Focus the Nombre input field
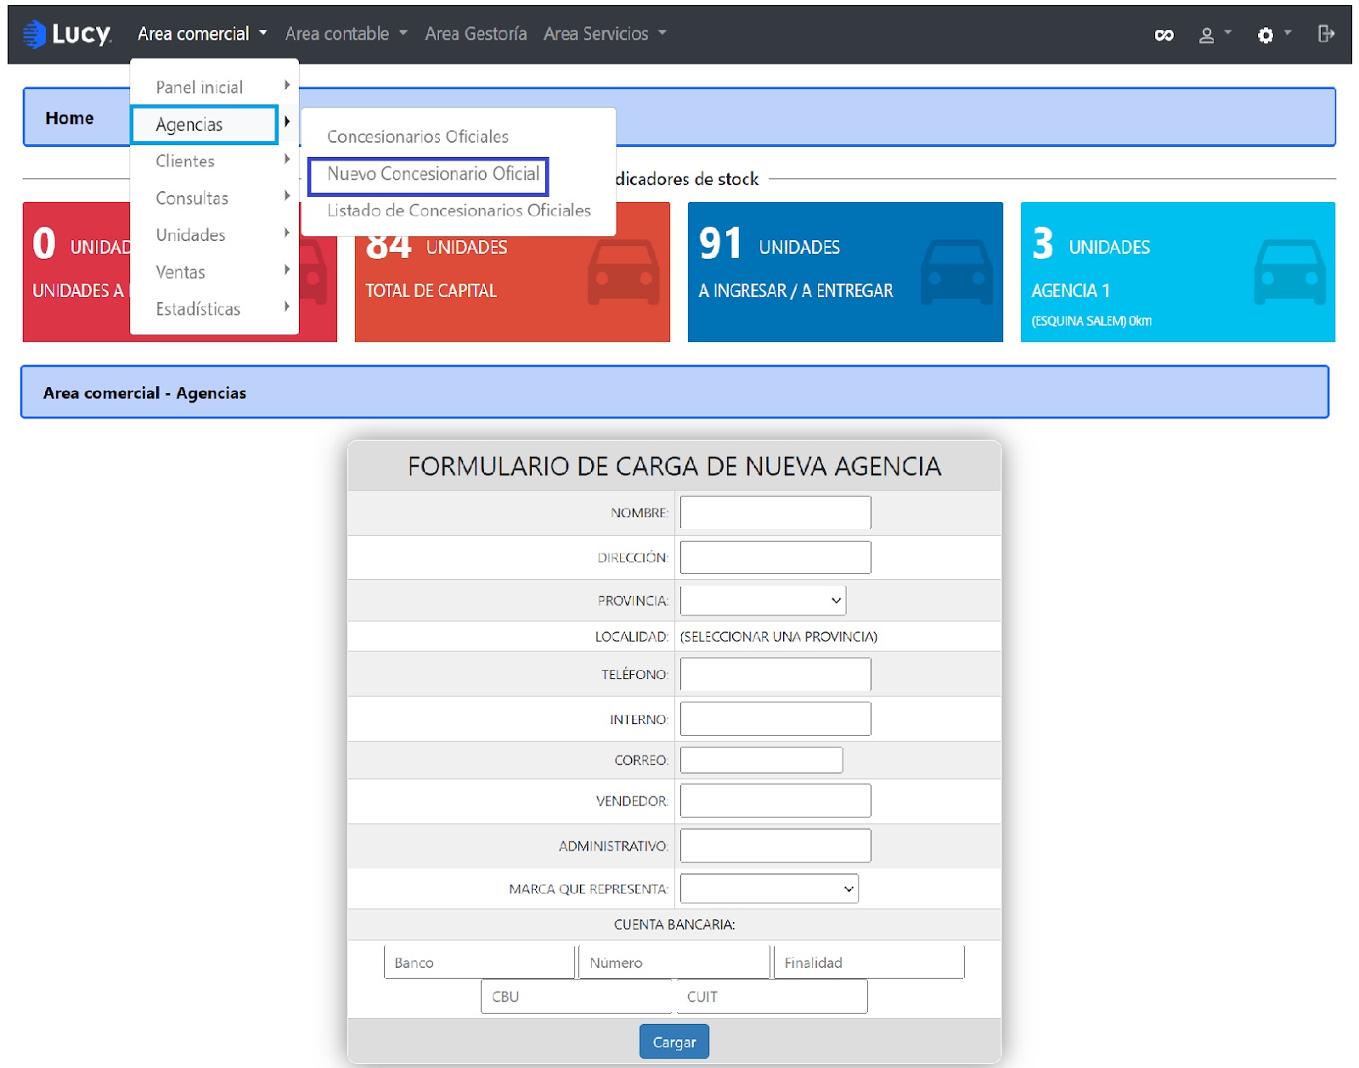 pos(775,513)
